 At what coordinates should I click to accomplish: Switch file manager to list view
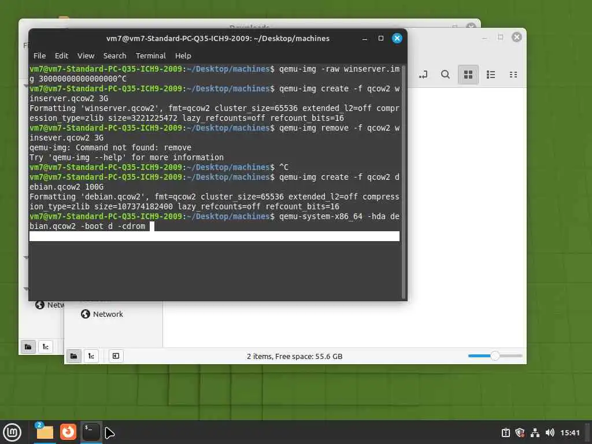click(490, 75)
